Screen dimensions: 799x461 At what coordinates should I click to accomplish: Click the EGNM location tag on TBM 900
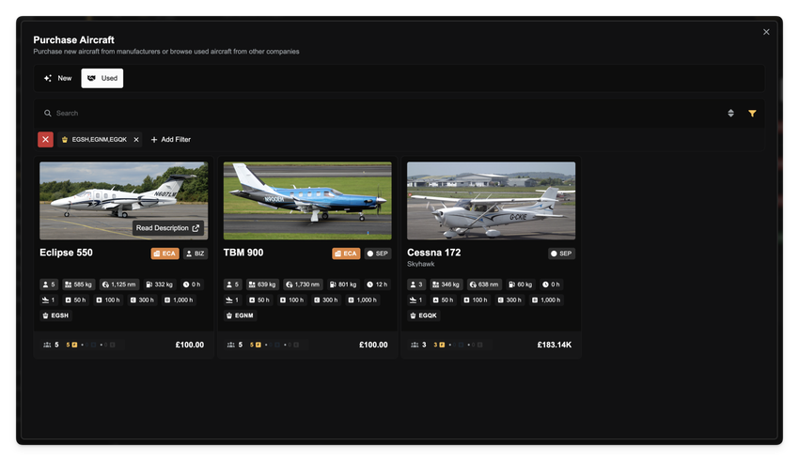(x=242, y=315)
